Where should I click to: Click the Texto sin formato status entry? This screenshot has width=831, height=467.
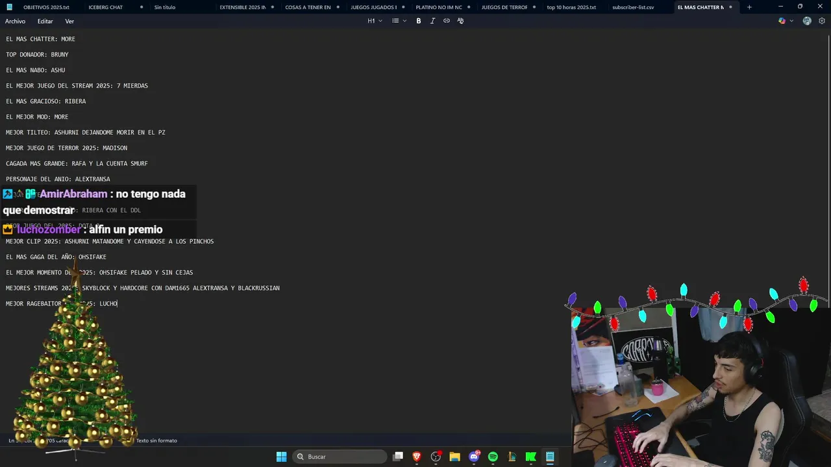point(156,440)
